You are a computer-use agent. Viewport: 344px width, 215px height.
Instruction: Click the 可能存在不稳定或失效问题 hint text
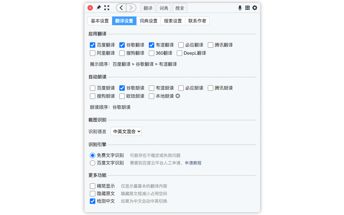[155, 155]
